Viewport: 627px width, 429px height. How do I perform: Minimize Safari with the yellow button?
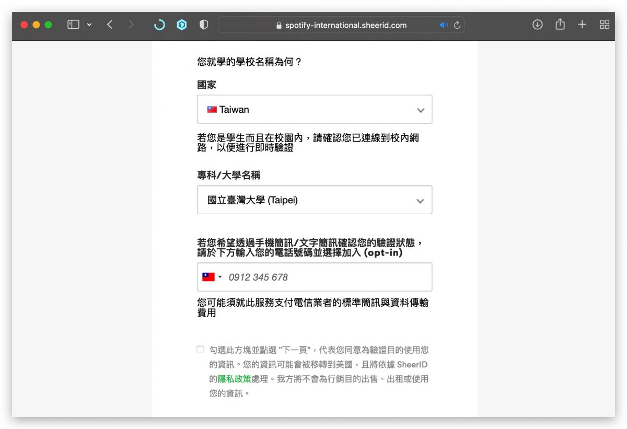(36, 25)
